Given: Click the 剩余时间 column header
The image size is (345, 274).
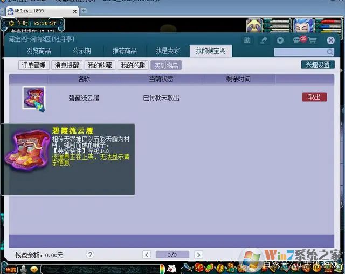Looking at the screenshot, I should click(238, 79).
